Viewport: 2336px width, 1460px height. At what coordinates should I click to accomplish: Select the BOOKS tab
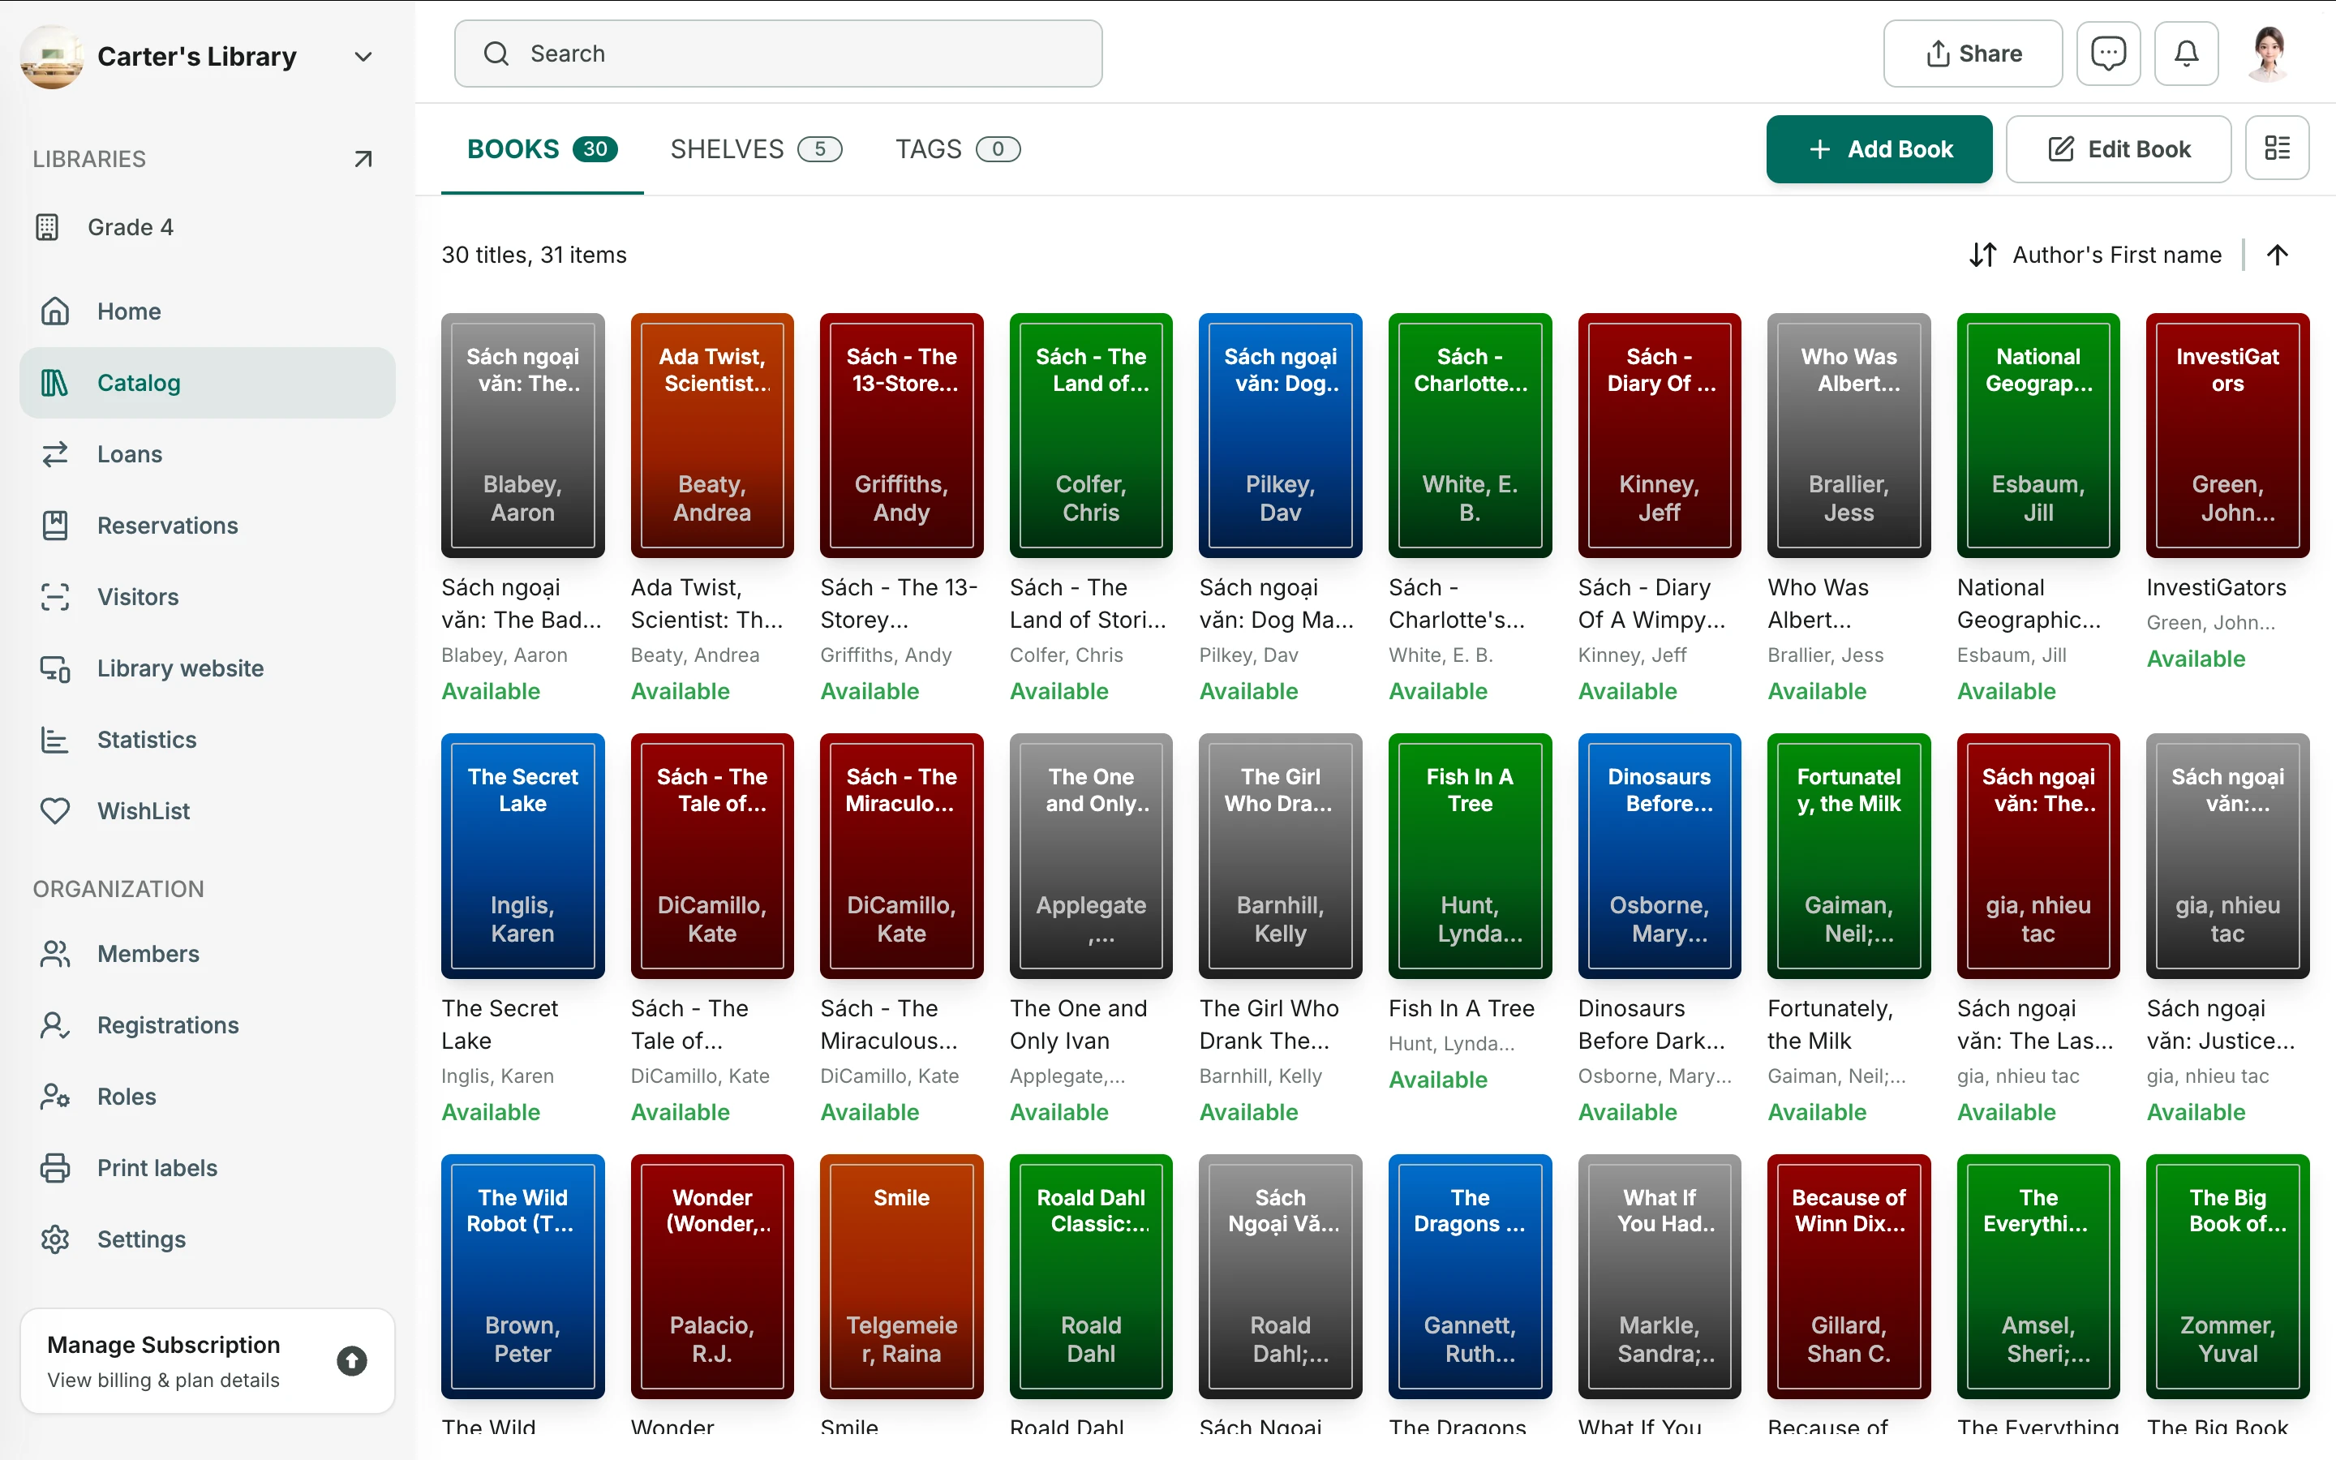[542, 148]
